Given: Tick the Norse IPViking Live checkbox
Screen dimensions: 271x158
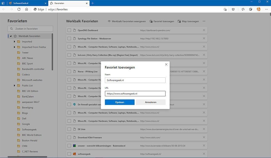Looking at the screenshot, I should [69, 71].
